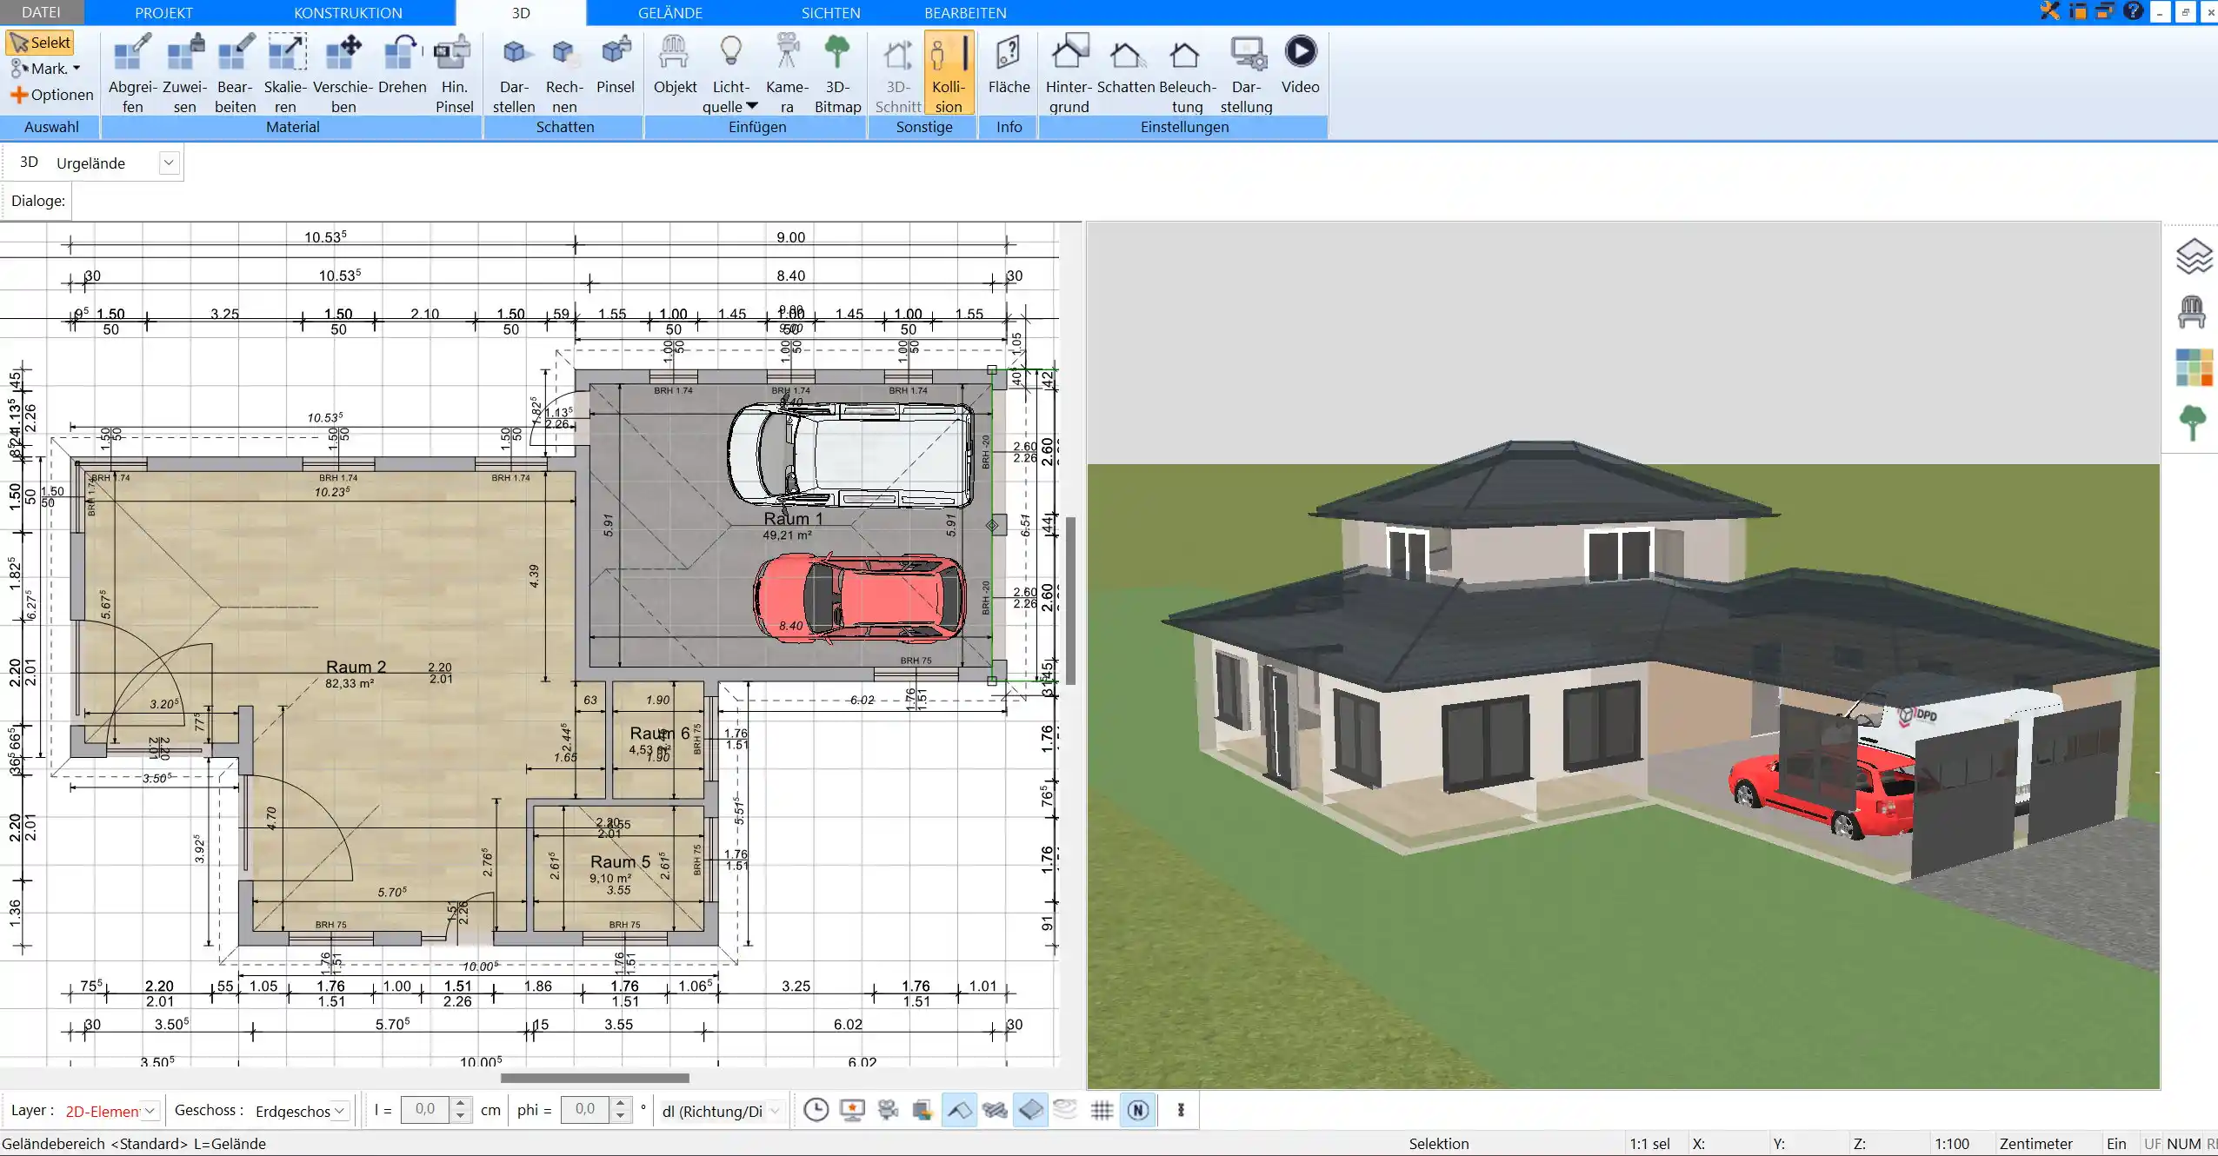Switch to the SICHTEN tab
This screenshot has width=2218, height=1156.
pyautogui.click(x=830, y=12)
